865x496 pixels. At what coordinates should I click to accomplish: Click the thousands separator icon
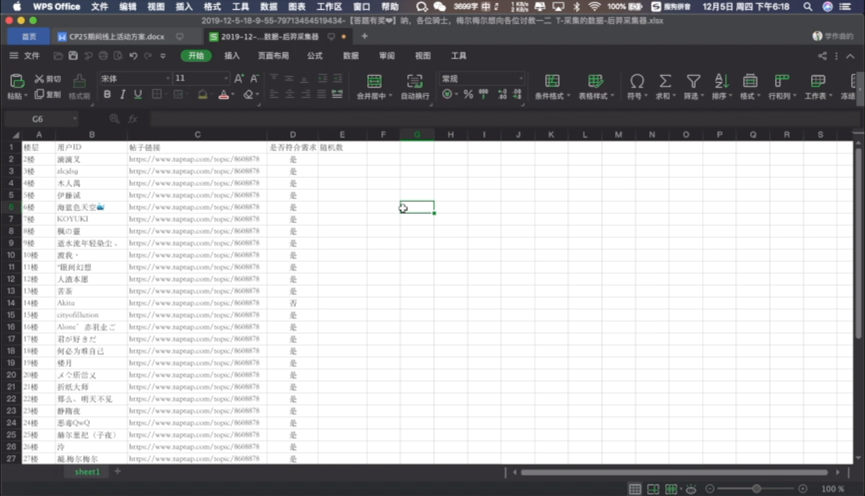483,94
